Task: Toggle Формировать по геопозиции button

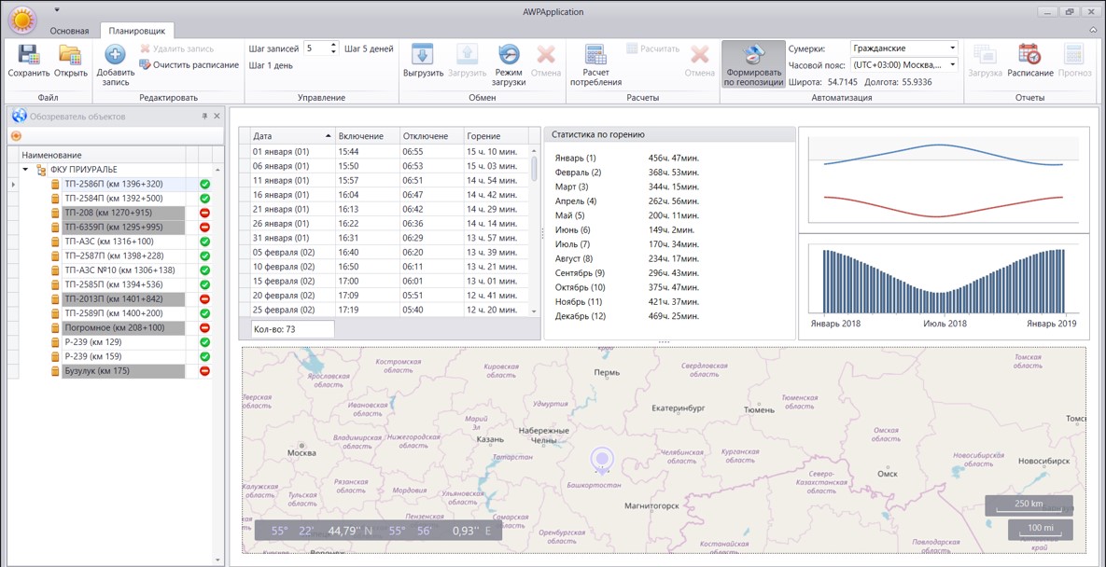Action: point(752,63)
